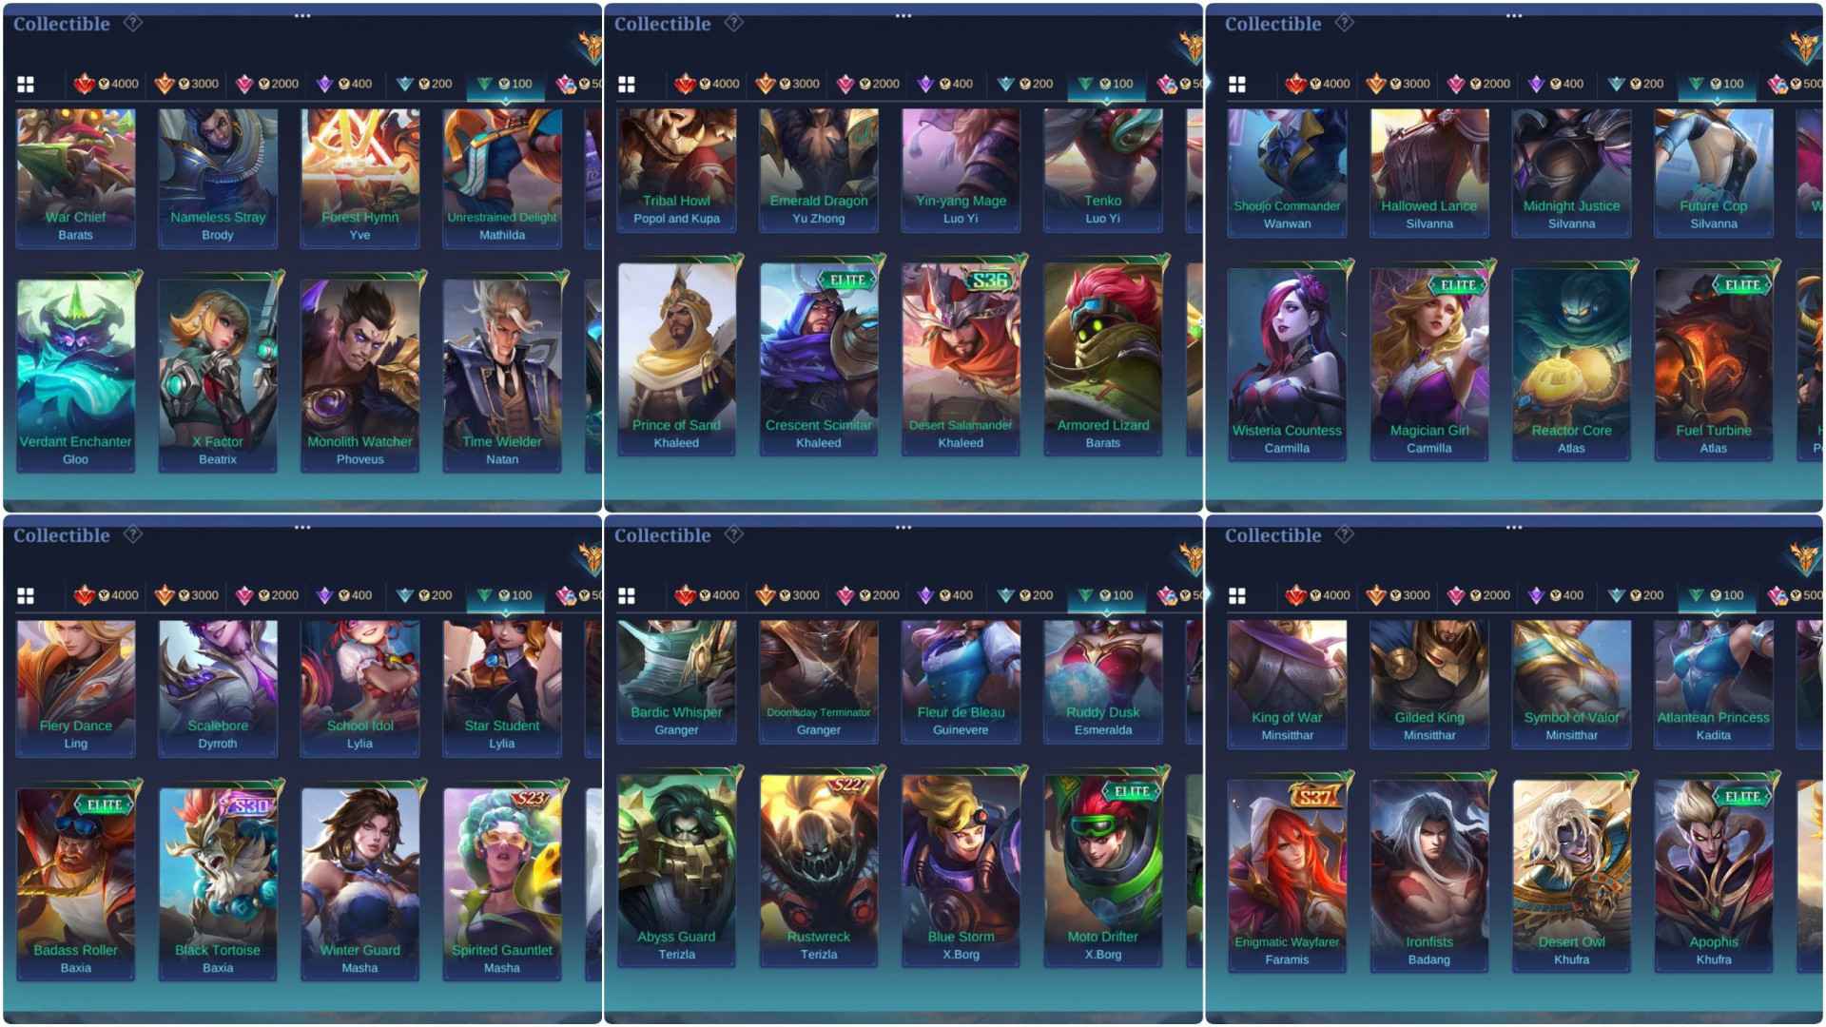Select the Spirited Gauntlet Masha S23 skin
This screenshot has width=1826, height=1027.
[502, 883]
